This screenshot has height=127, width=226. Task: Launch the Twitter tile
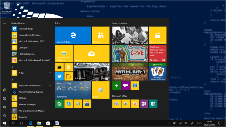pyautogui.click(x=59, y=77)
